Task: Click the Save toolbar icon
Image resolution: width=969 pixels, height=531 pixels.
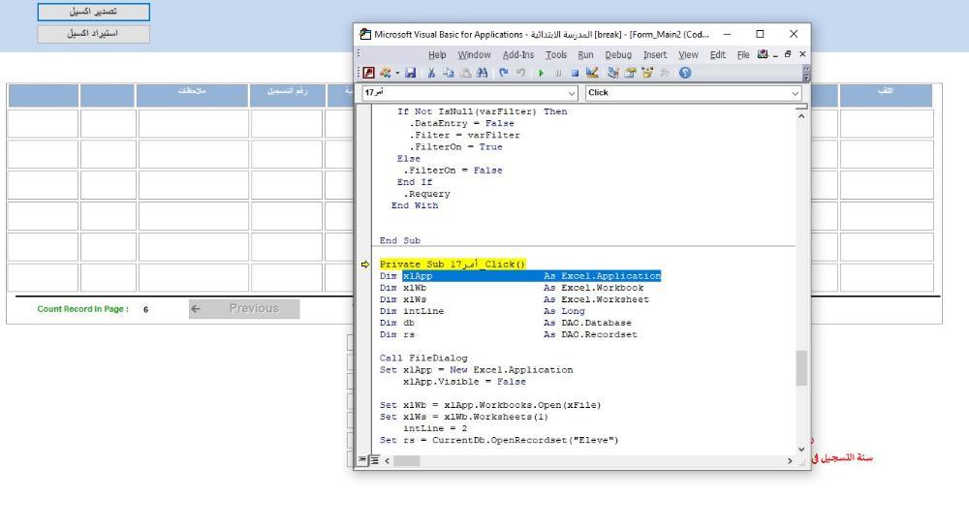Action: [410, 73]
